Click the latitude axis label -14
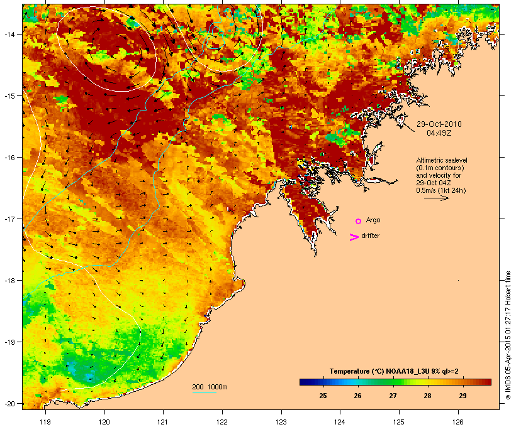The height and width of the screenshot is (427, 516). coord(9,34)
